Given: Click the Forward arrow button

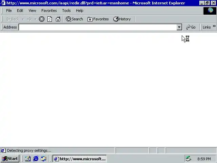Looking at the screenshot, I should (x=29, y=19).
